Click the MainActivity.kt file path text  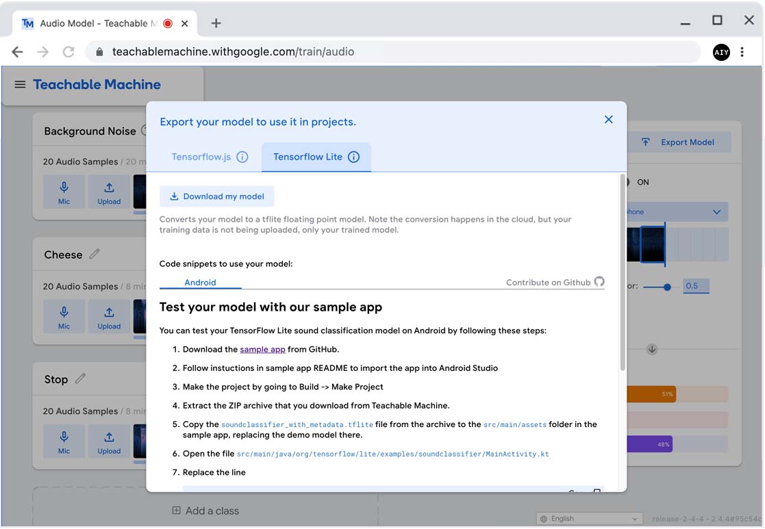[392, 454]
